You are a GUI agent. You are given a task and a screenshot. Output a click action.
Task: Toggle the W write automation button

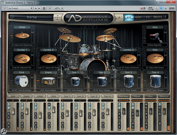(166, 8)
